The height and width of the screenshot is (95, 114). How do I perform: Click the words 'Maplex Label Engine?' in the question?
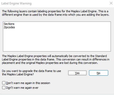point(20,74)
